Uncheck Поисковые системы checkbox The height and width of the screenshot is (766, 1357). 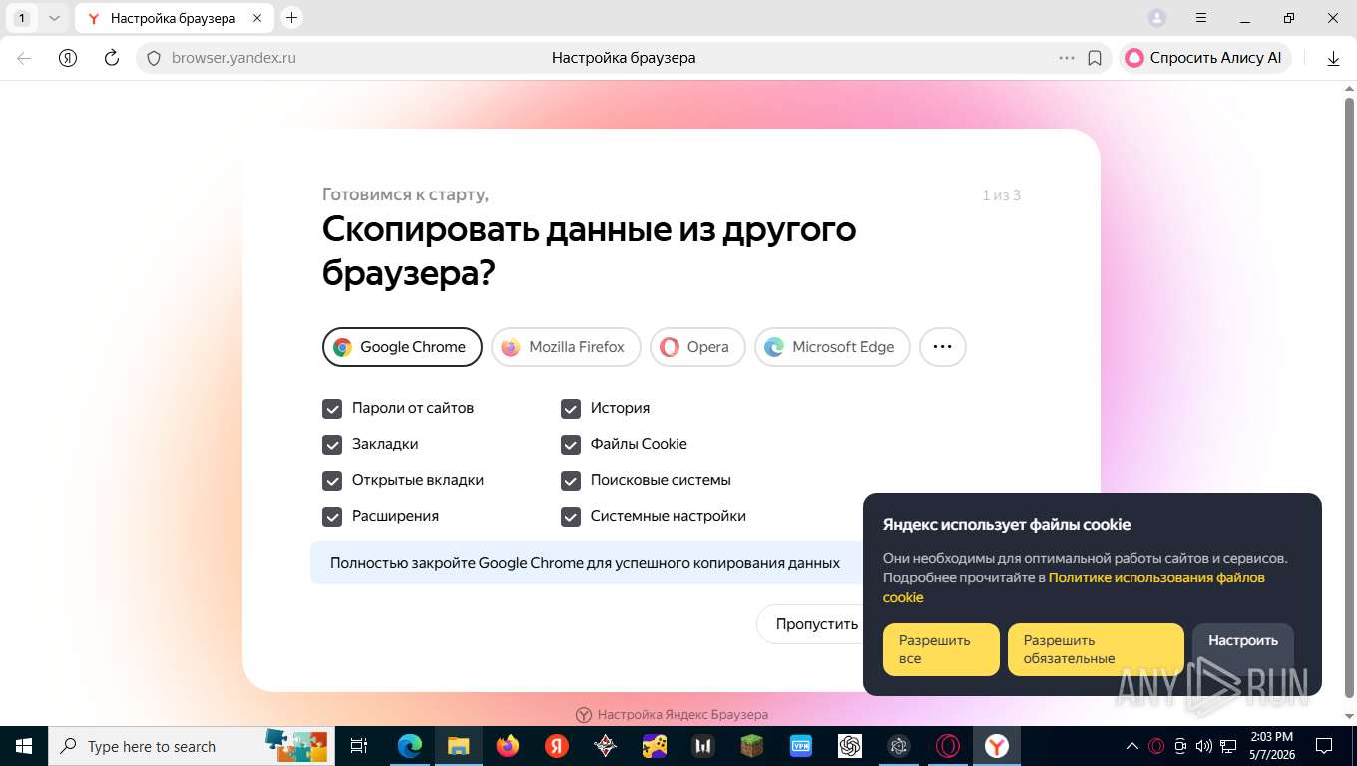point(571,480)
